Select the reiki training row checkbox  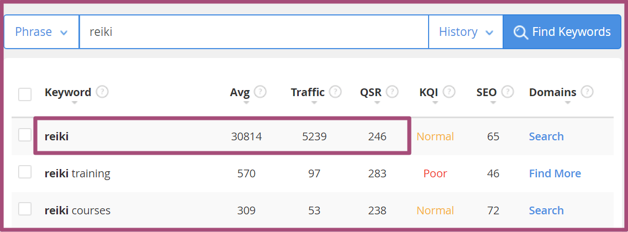[25, 172]
